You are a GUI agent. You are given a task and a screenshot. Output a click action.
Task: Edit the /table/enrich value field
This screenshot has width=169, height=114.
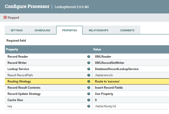104,75
